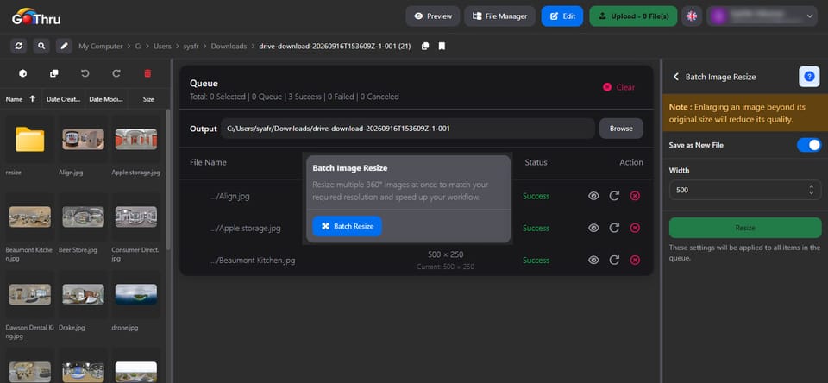Go to Downloads in the breadcrumb
828x383 pixels.
229,47
